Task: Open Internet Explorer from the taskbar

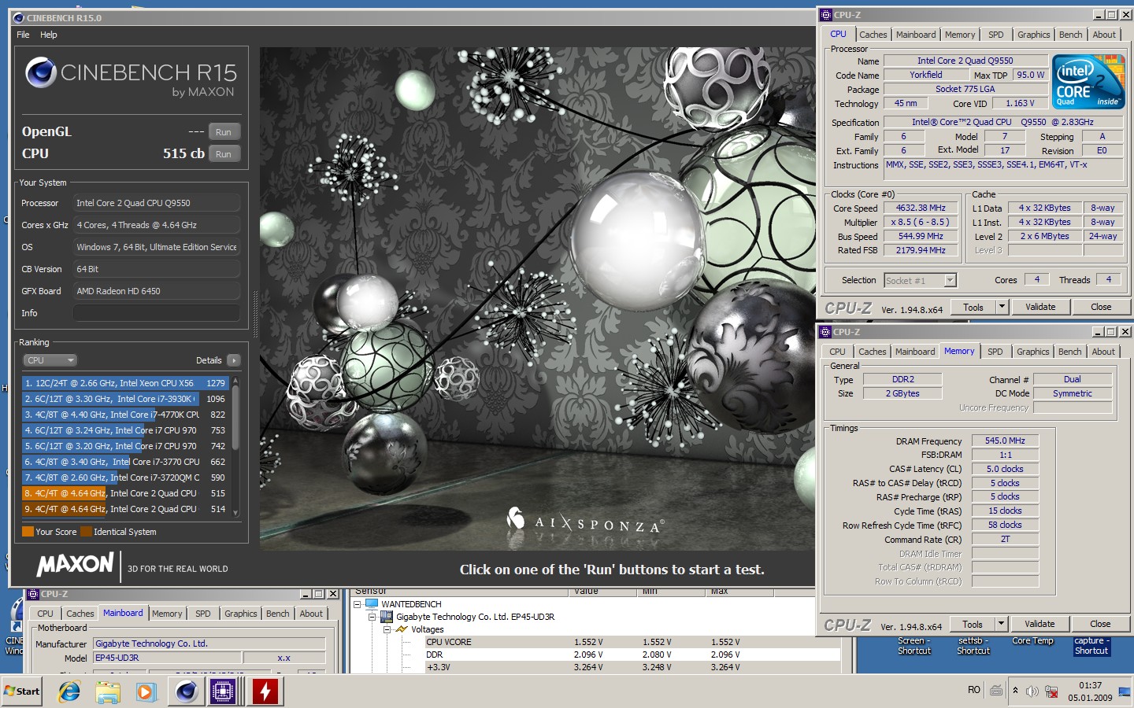Action: (x=69, y=691)
